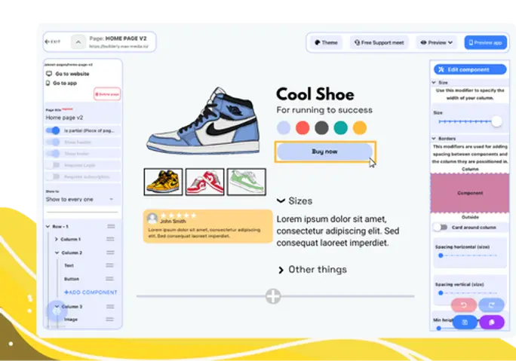Open the Theme menu
The width and height of the screenshot is (516, 361).
[x=326, y=43]
